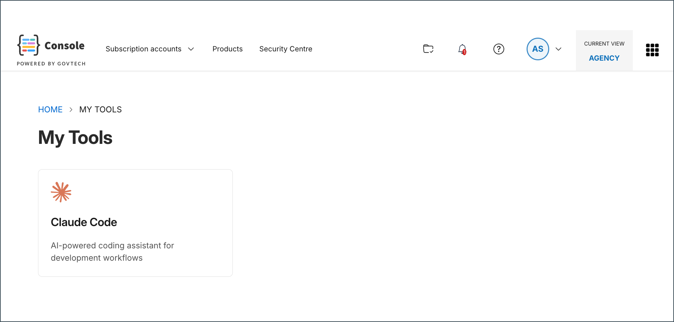Open the folder checkmark icon in header

(x=428, y=49)
